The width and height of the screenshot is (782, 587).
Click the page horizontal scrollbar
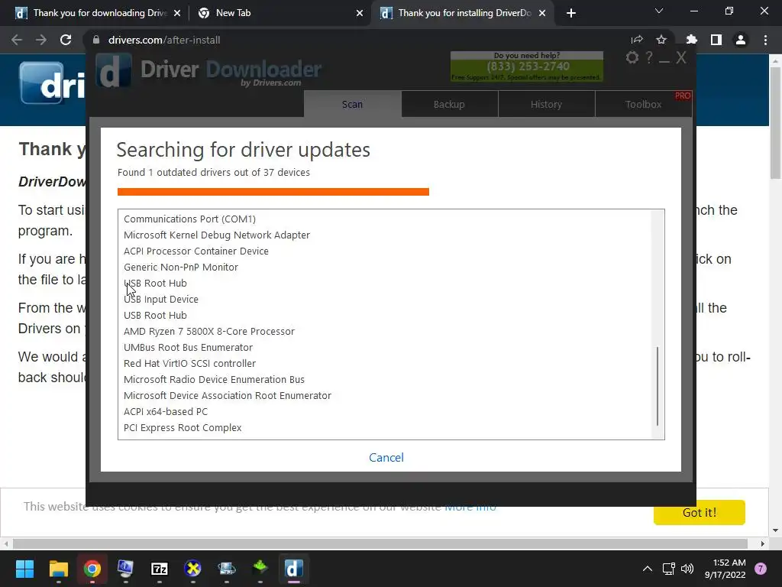click(x=380, y=543)
